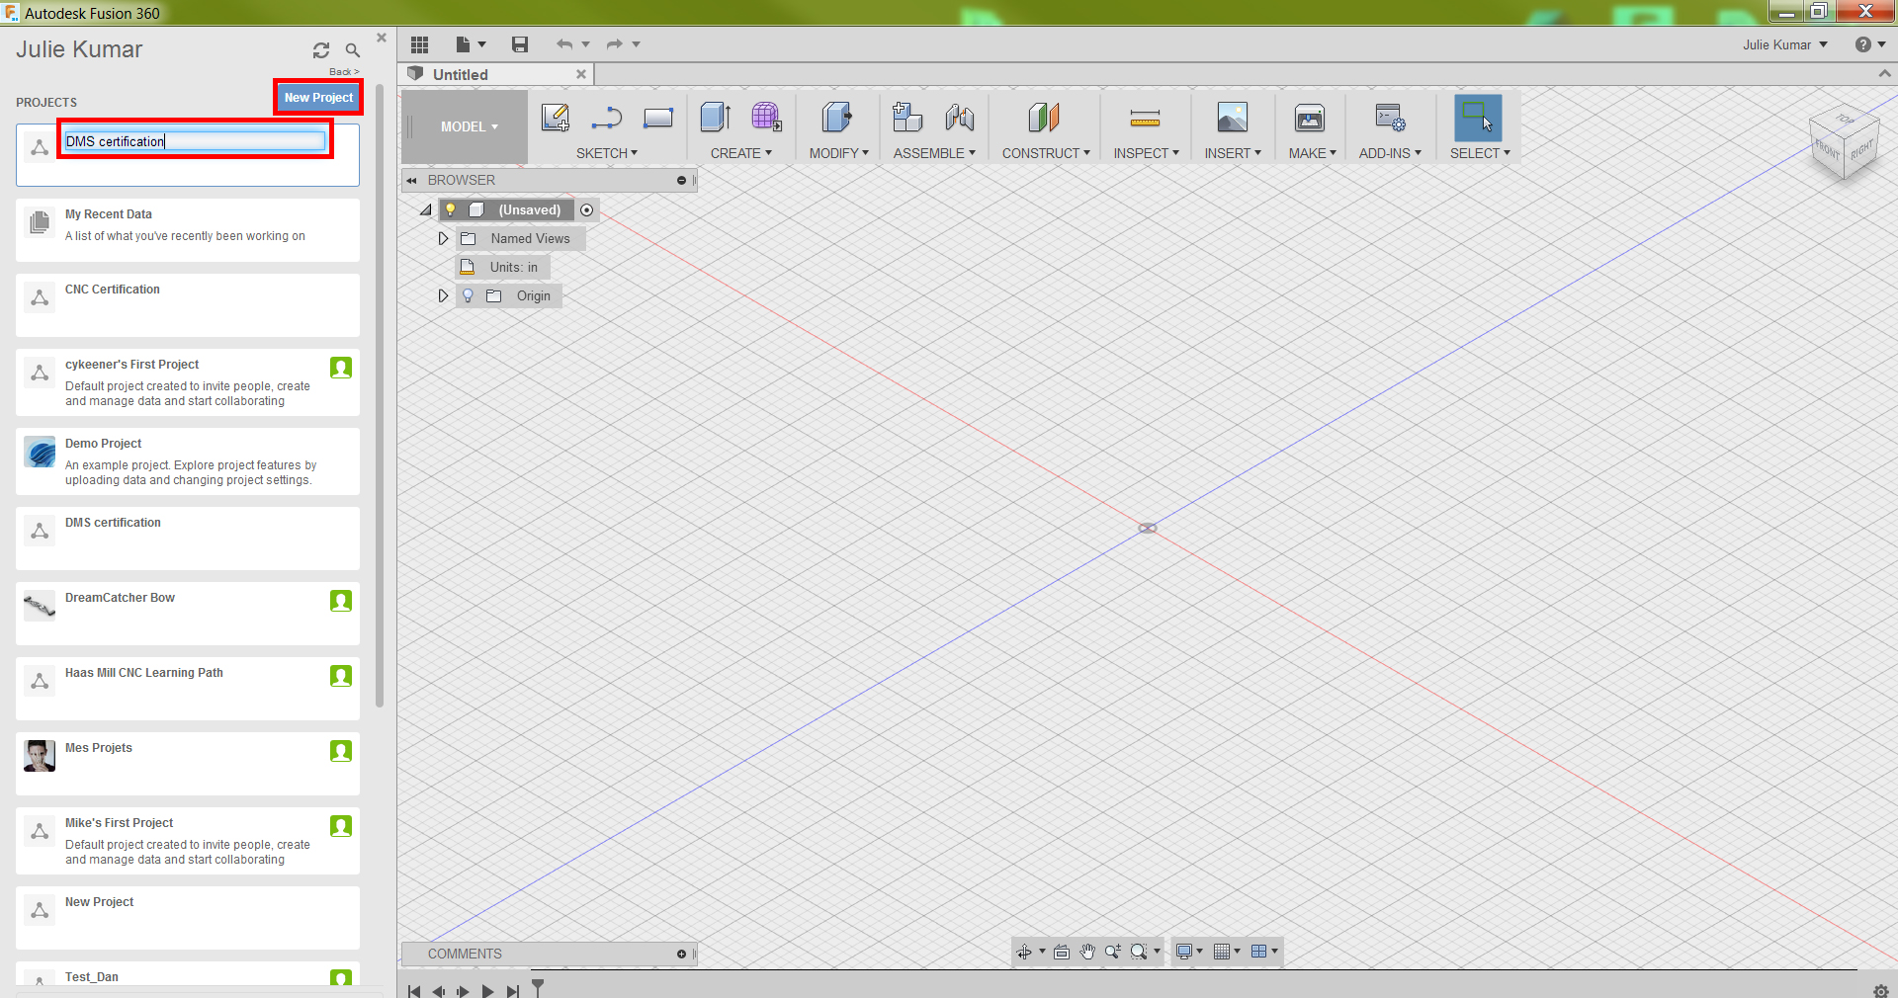
Task: Click the ViewCube in the corner
Action: (x=1845, y=144)
